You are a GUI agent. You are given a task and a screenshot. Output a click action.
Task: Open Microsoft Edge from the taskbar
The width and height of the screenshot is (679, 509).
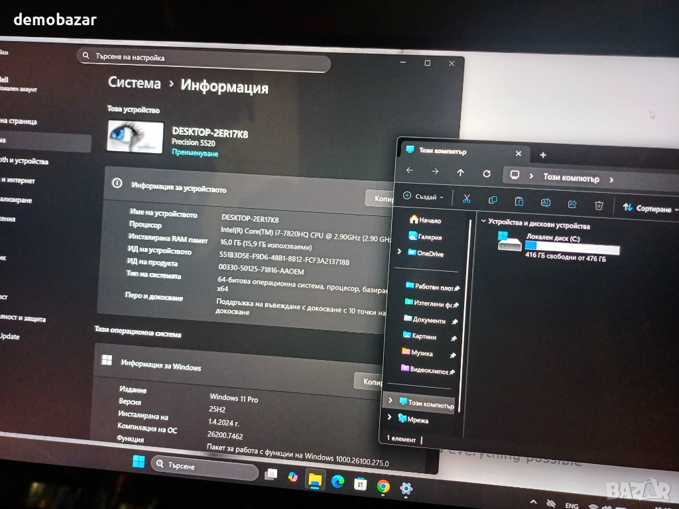[x=338, y=482]
